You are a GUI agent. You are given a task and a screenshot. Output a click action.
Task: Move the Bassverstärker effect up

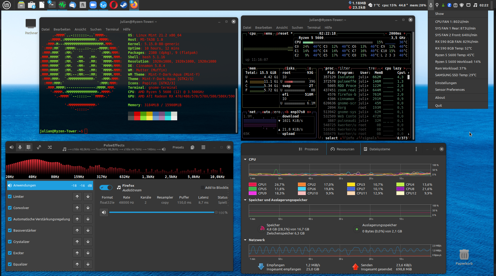[x=77, y=230]
